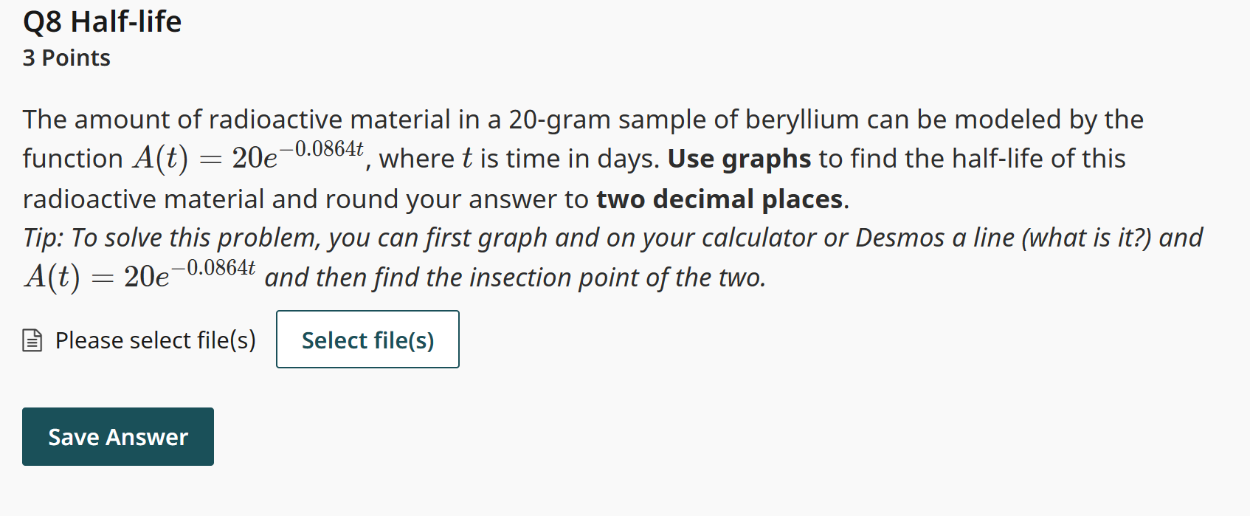Upload a file using Select file(s) button

pyautogui.click(x=367, y=340)
